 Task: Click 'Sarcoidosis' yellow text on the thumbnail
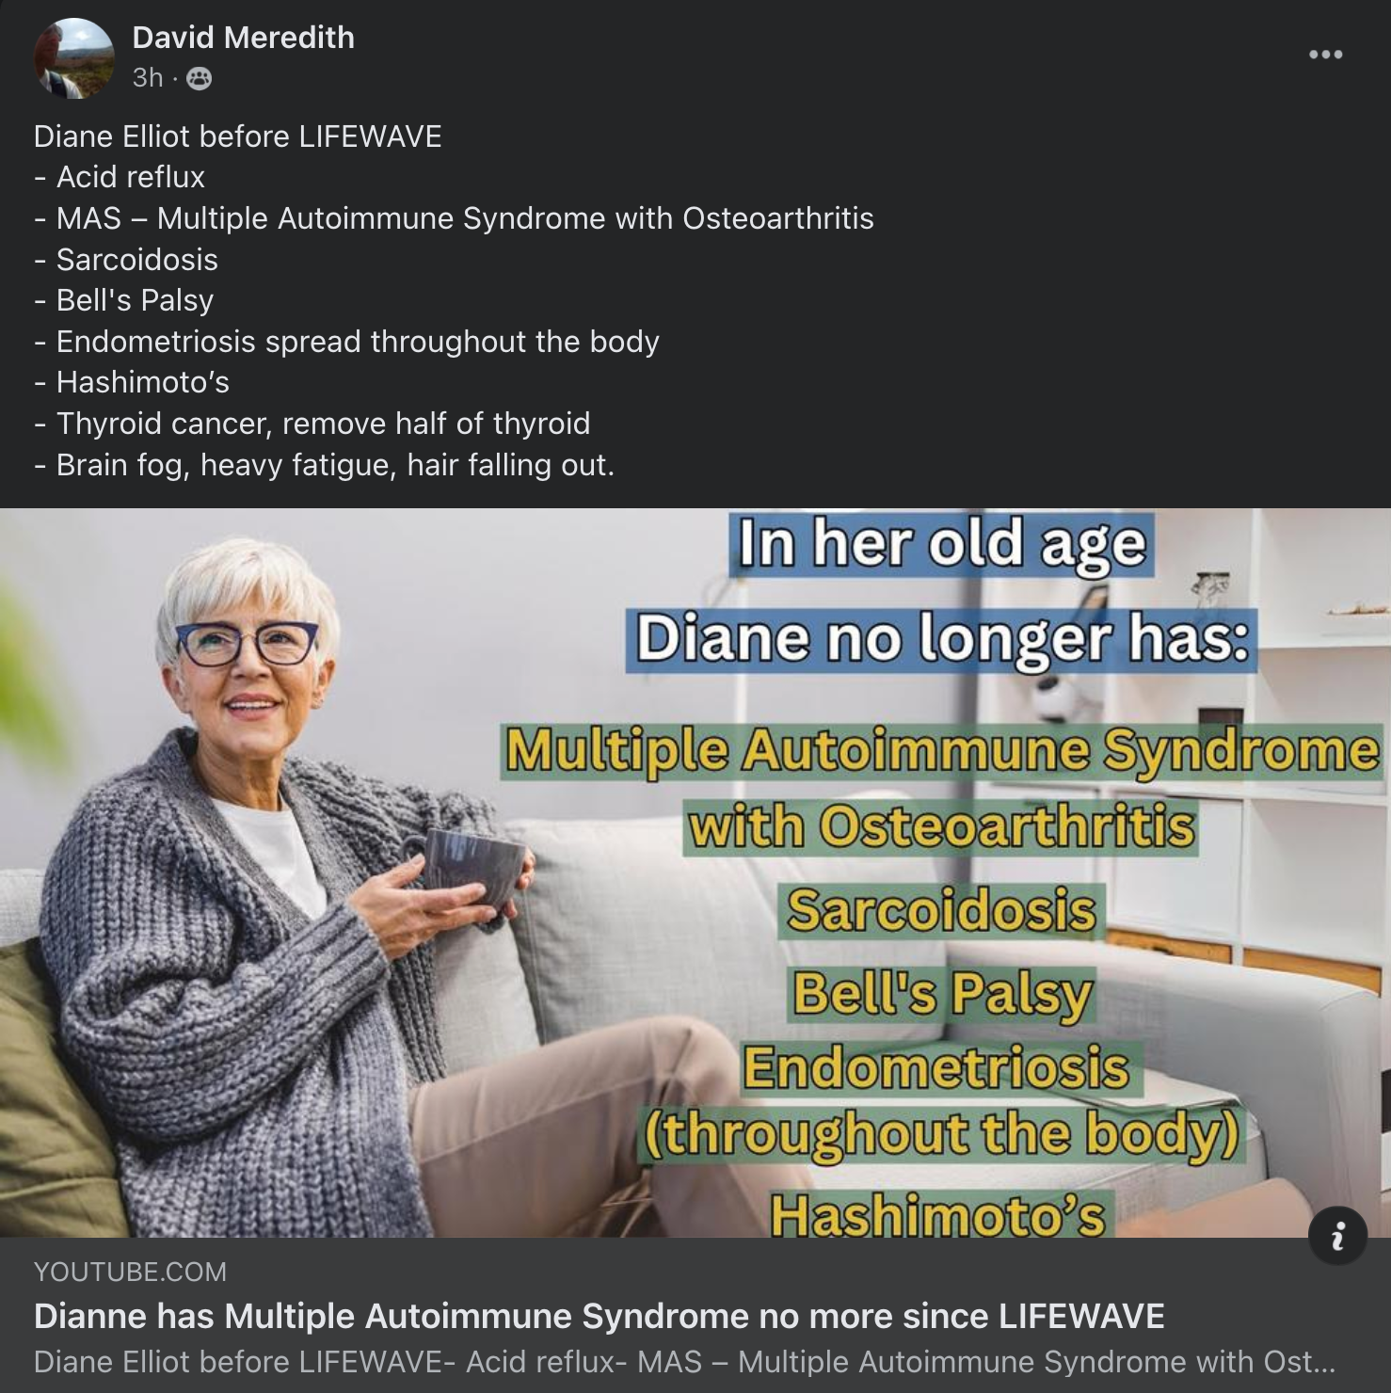[942, 911]
